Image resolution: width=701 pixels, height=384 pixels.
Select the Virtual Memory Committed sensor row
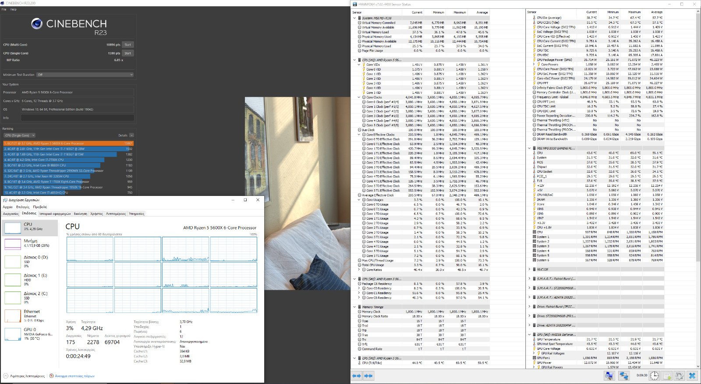(423, 23)
